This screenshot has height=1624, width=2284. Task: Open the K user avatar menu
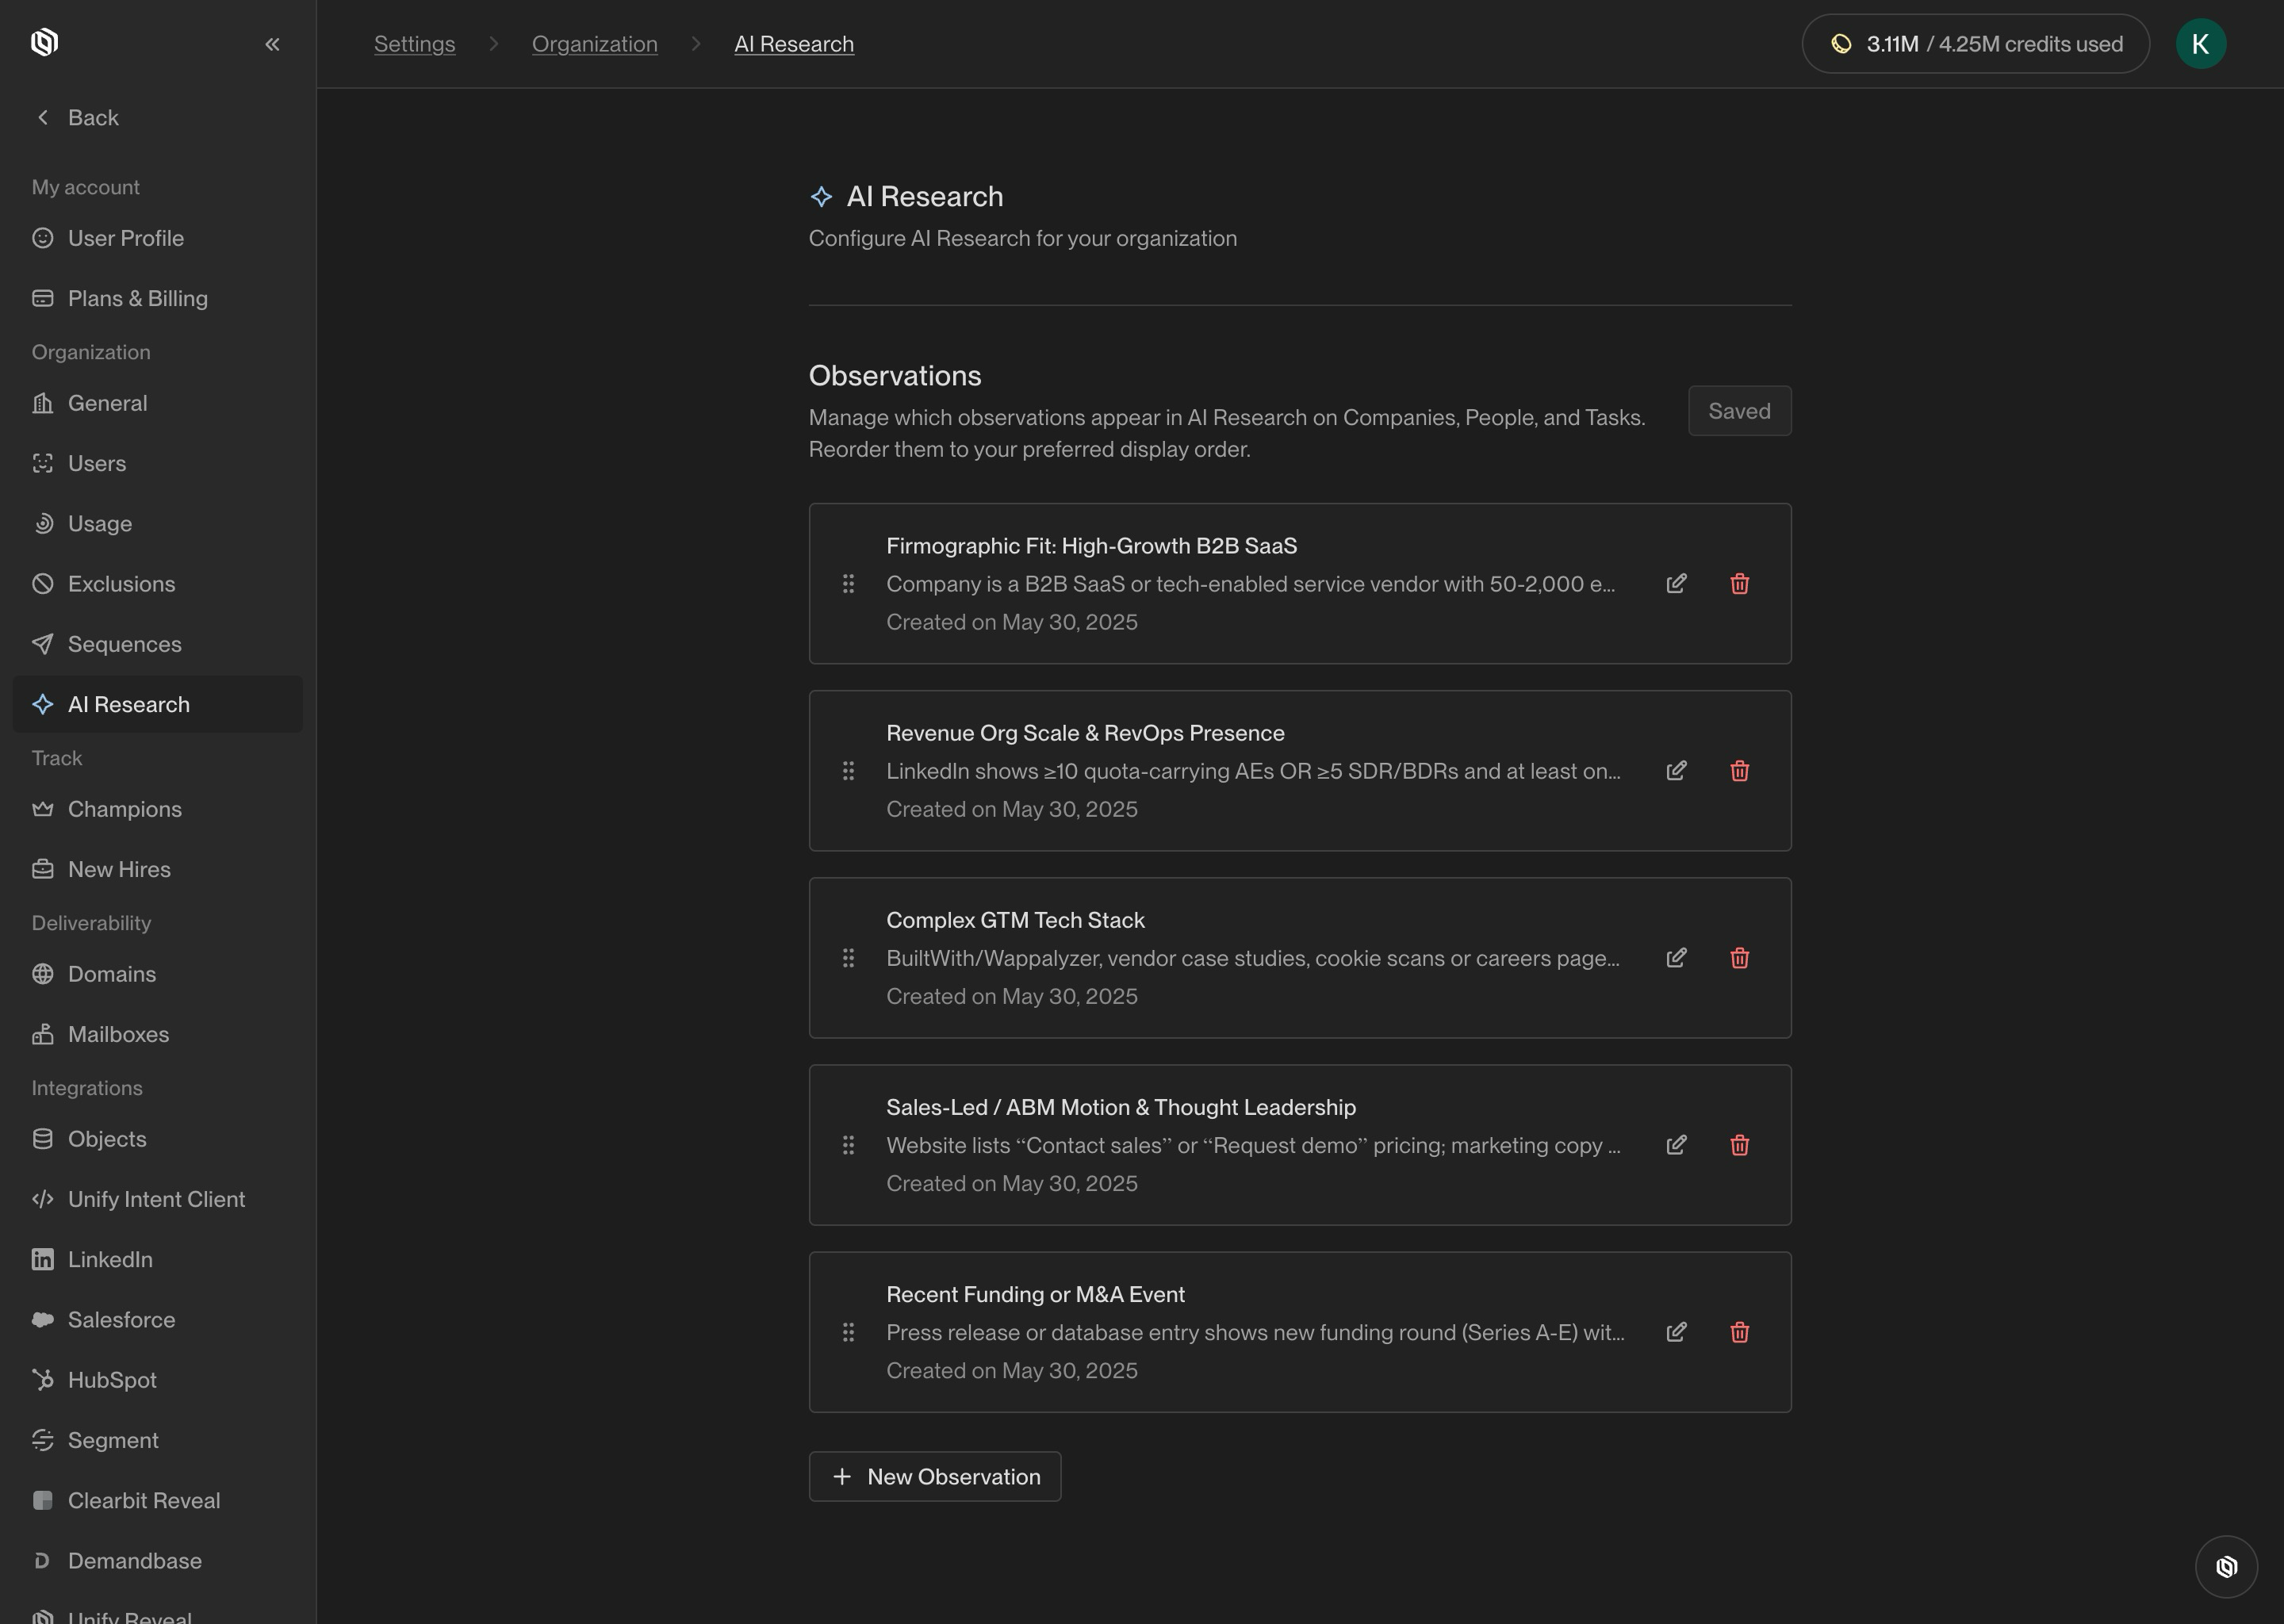[2200, 44]
